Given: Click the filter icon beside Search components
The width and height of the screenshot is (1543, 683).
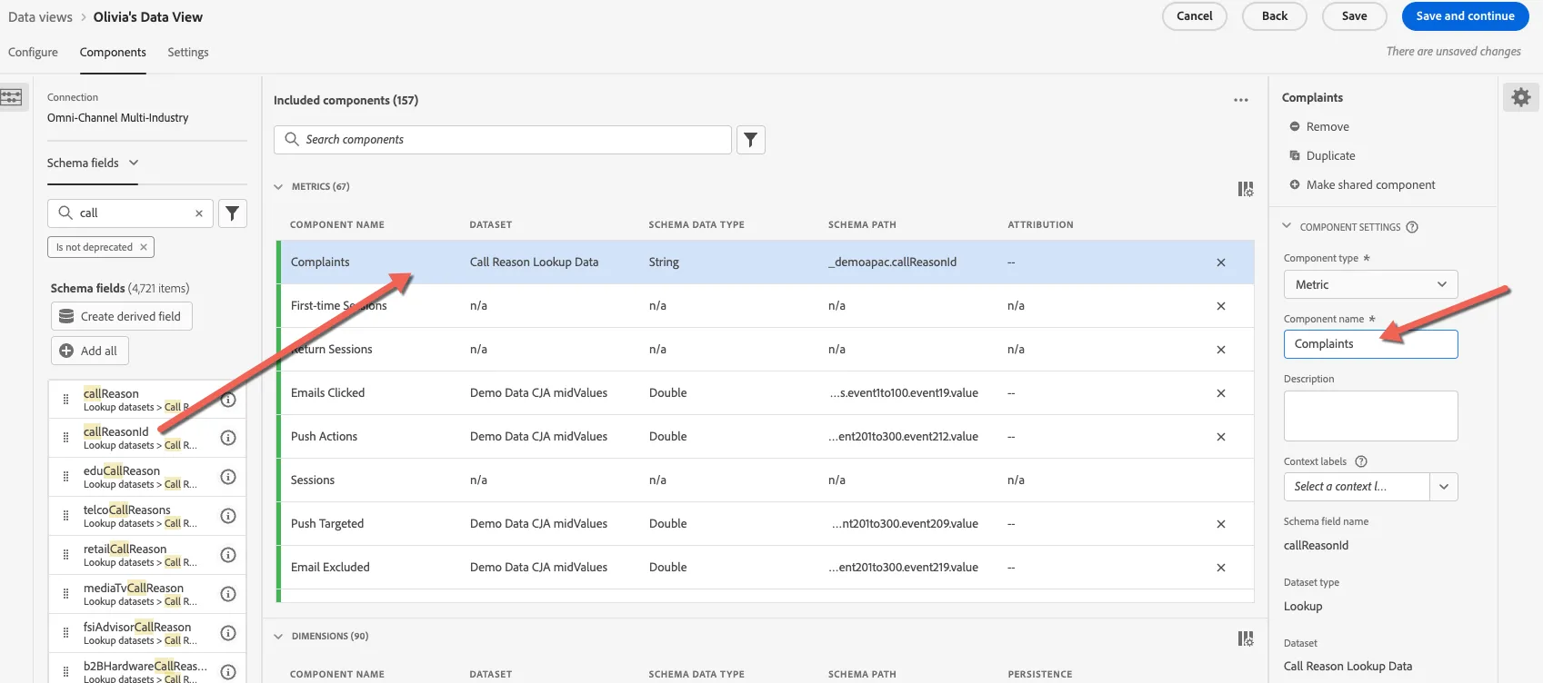Looking at the screenshot, I should click(750, 140).
